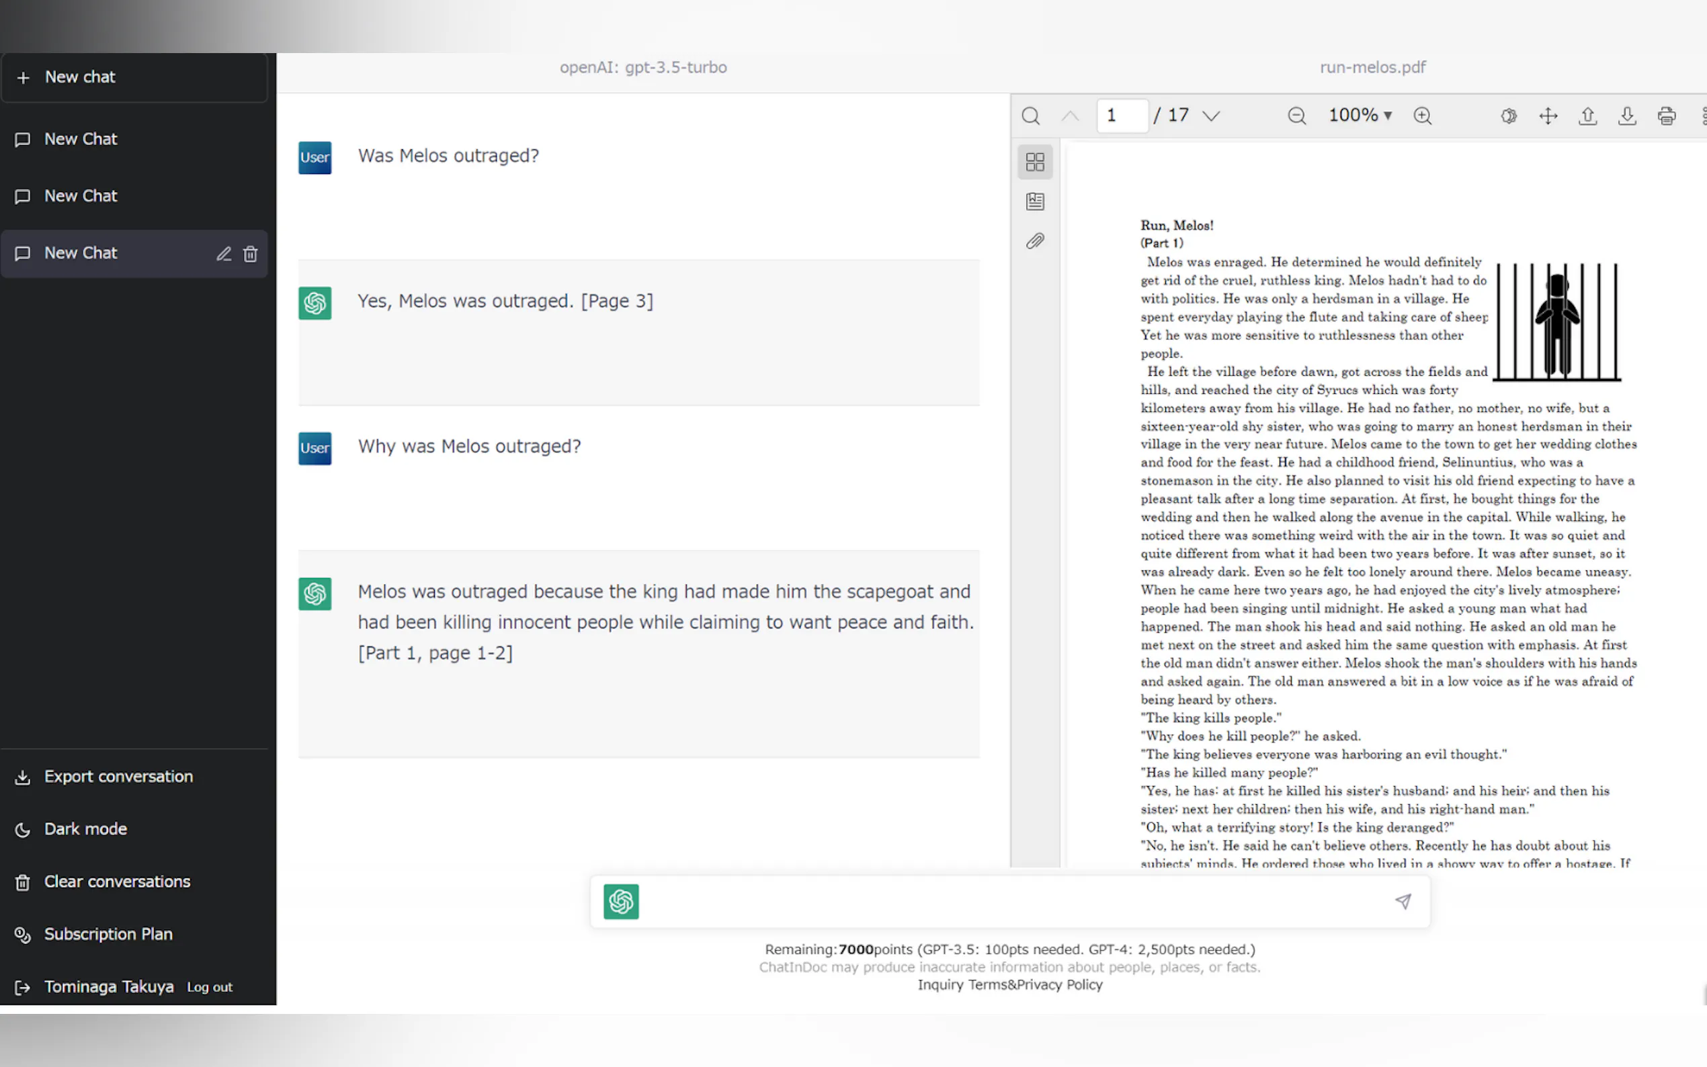
Task: Click the PDF download icon
Action: coord(1626,116)
